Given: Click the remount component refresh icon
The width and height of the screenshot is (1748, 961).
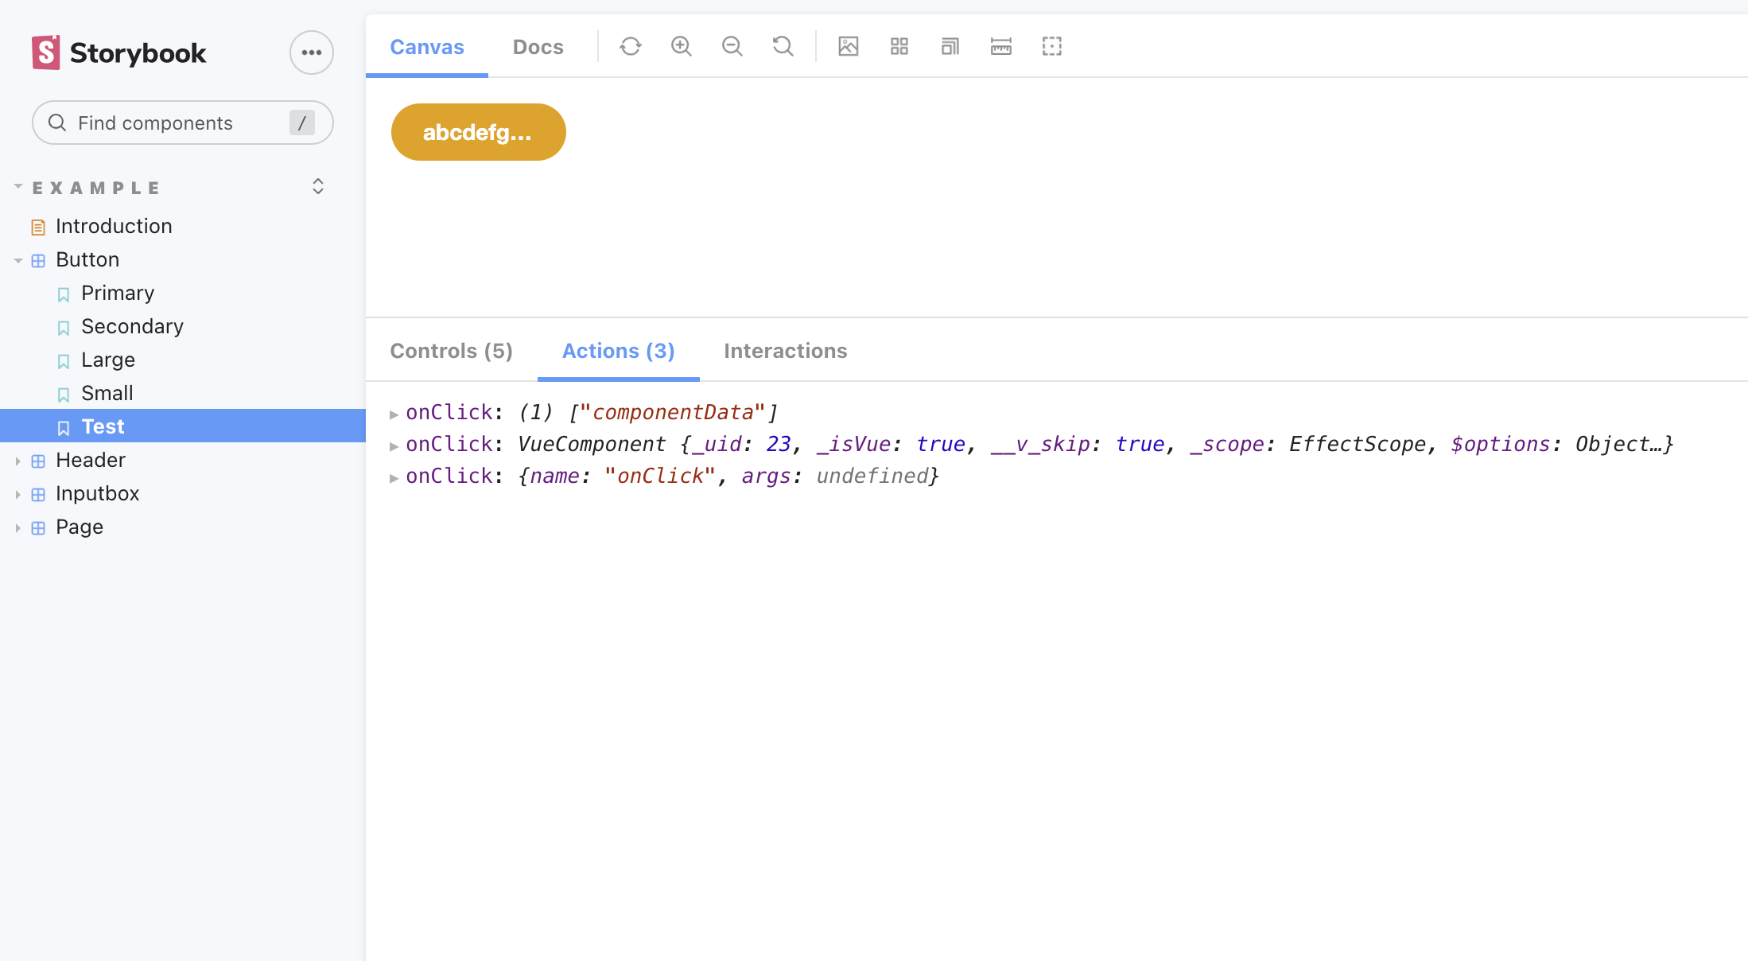Looking at the screenshot, I should (631, 46).
